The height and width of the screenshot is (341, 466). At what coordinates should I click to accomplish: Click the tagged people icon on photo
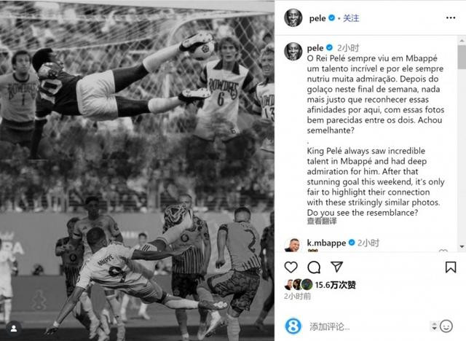click(14, 328)
